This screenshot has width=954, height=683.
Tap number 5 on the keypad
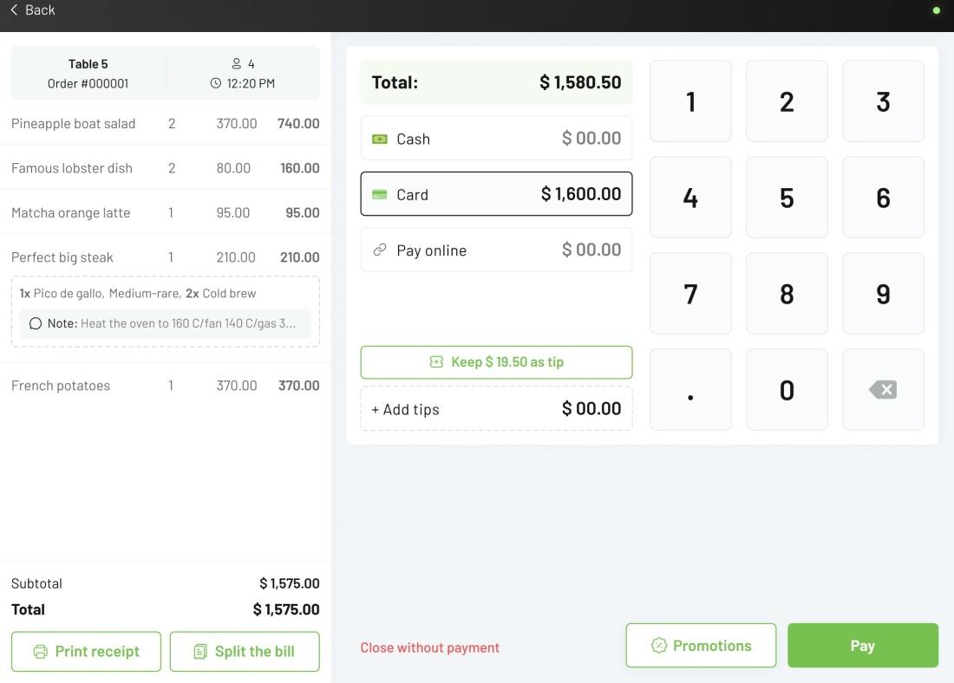787,197
